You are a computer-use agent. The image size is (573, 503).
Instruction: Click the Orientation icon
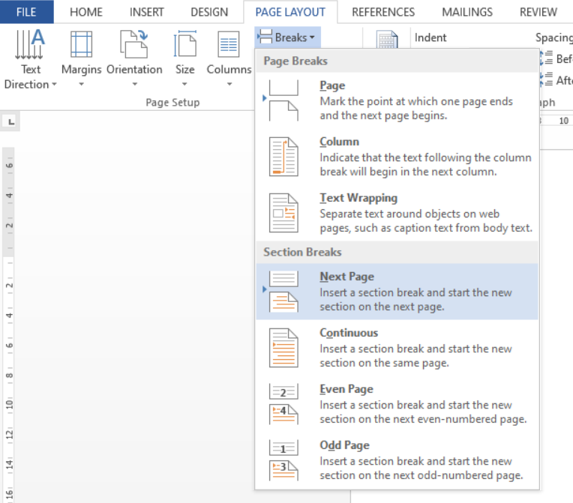click(134, 44)
